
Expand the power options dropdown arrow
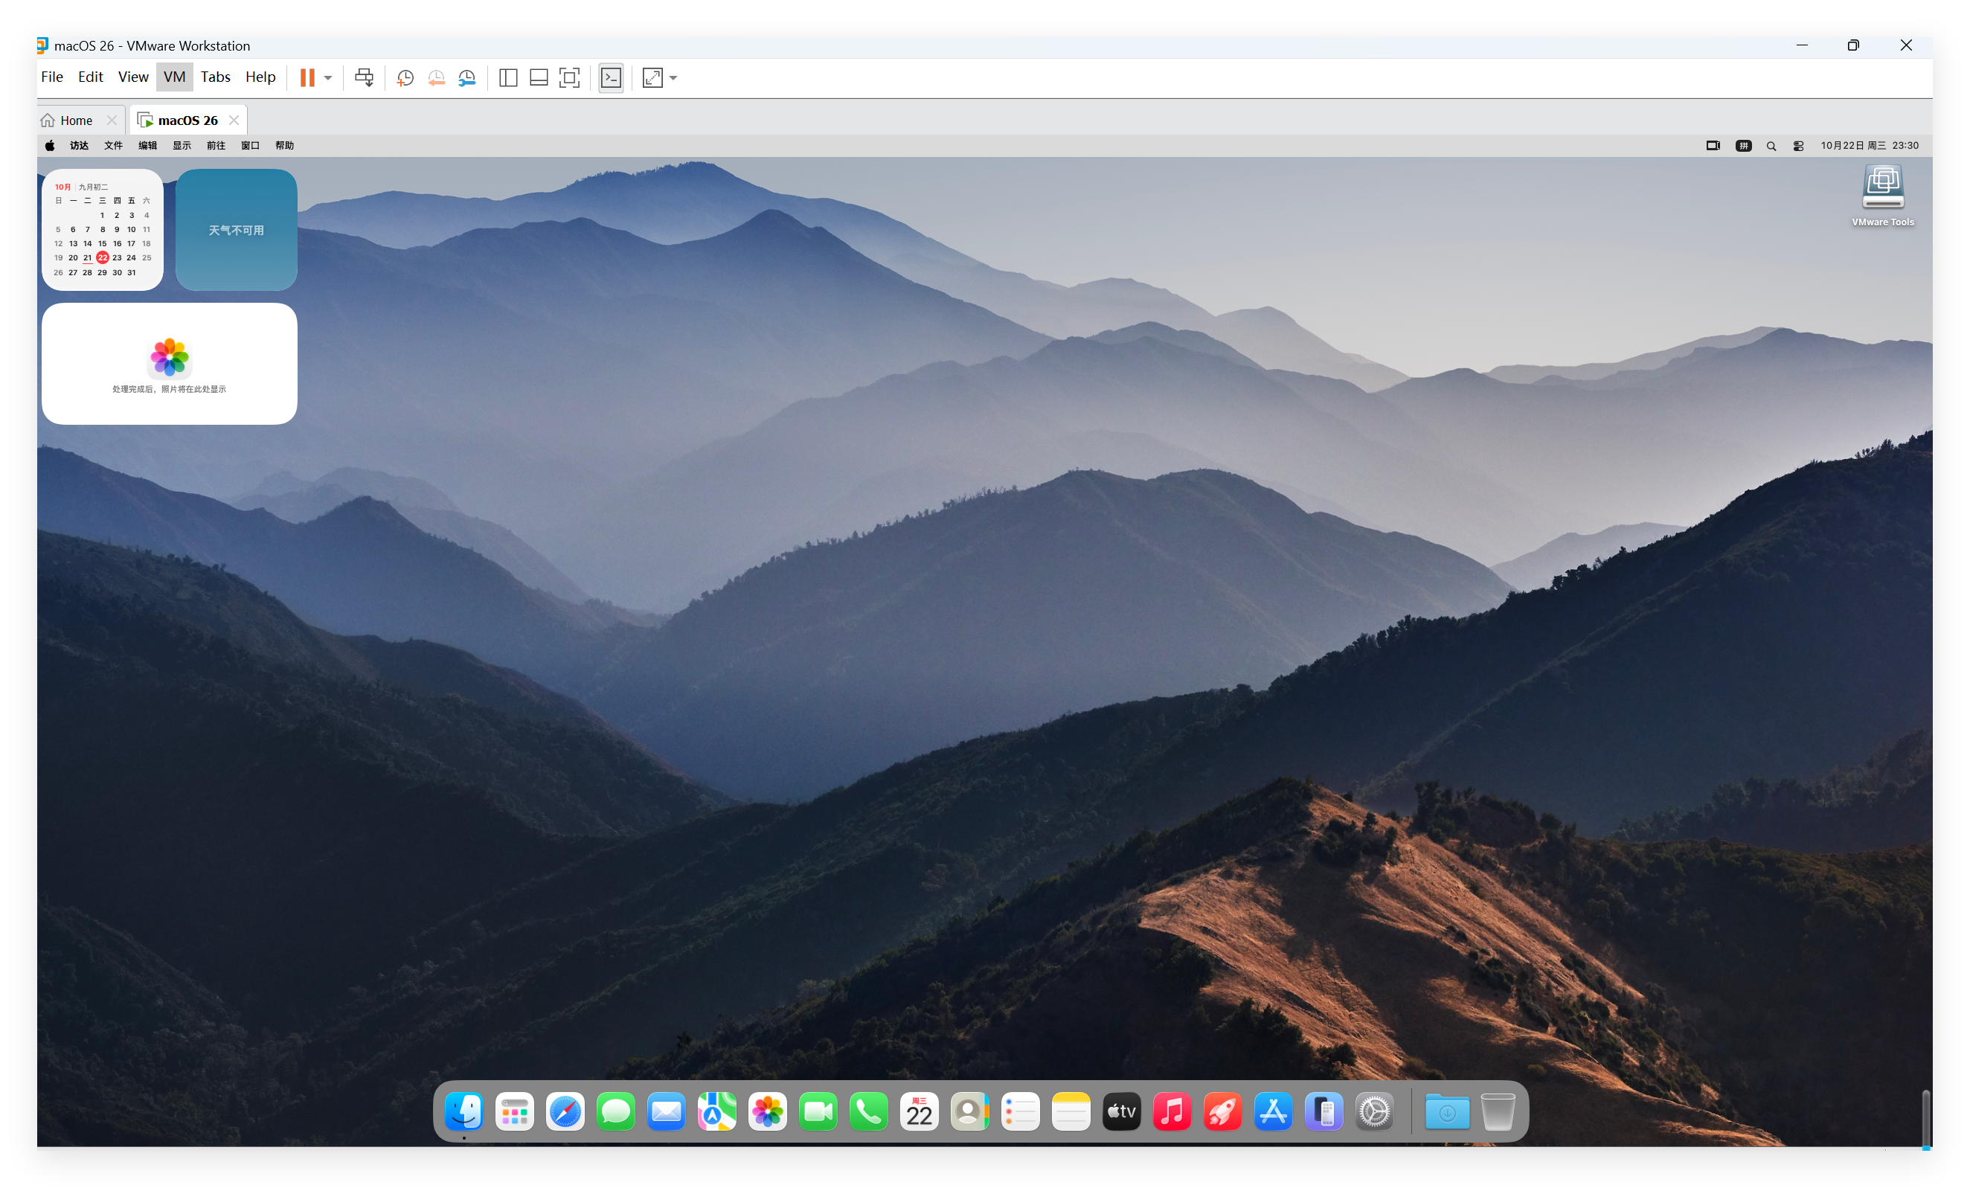[328, 77]
